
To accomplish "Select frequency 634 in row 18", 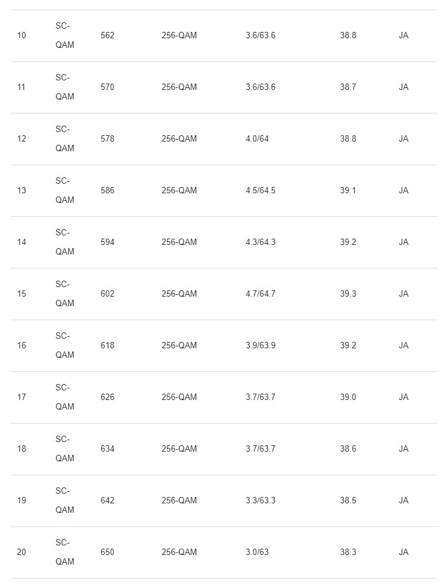I will click(x=108, y=449).
